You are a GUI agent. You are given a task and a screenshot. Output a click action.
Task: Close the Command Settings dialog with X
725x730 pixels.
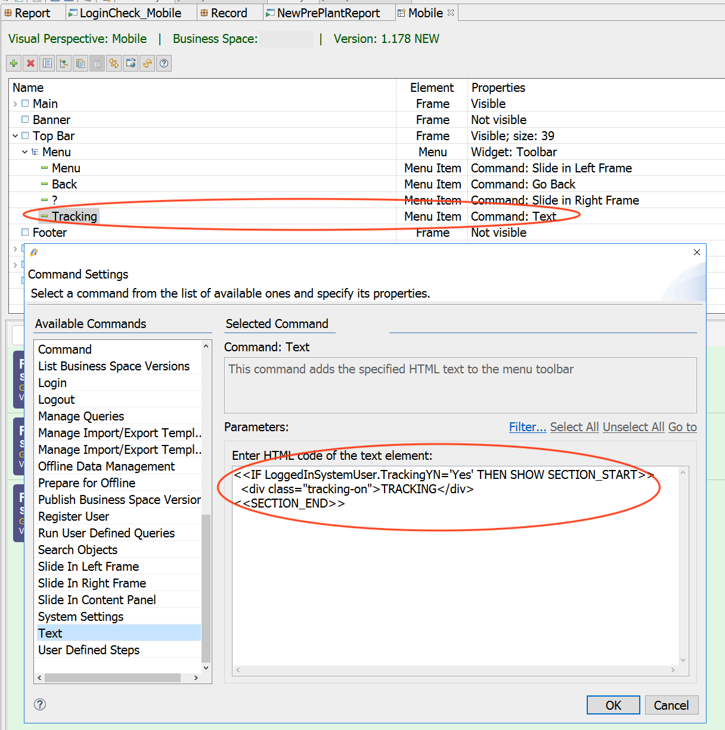tap(697, 252)
